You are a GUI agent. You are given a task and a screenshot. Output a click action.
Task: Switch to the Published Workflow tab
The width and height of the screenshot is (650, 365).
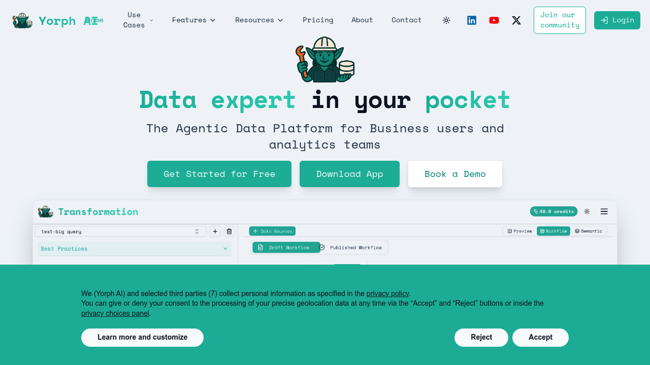354,247
